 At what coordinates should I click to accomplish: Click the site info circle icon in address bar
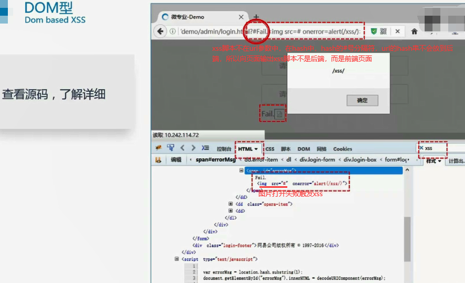coord(172,31)
